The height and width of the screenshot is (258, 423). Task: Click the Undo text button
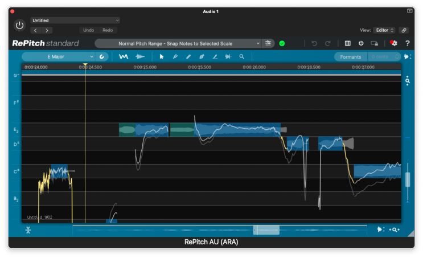pyautogui.click(x=88, y=30)
